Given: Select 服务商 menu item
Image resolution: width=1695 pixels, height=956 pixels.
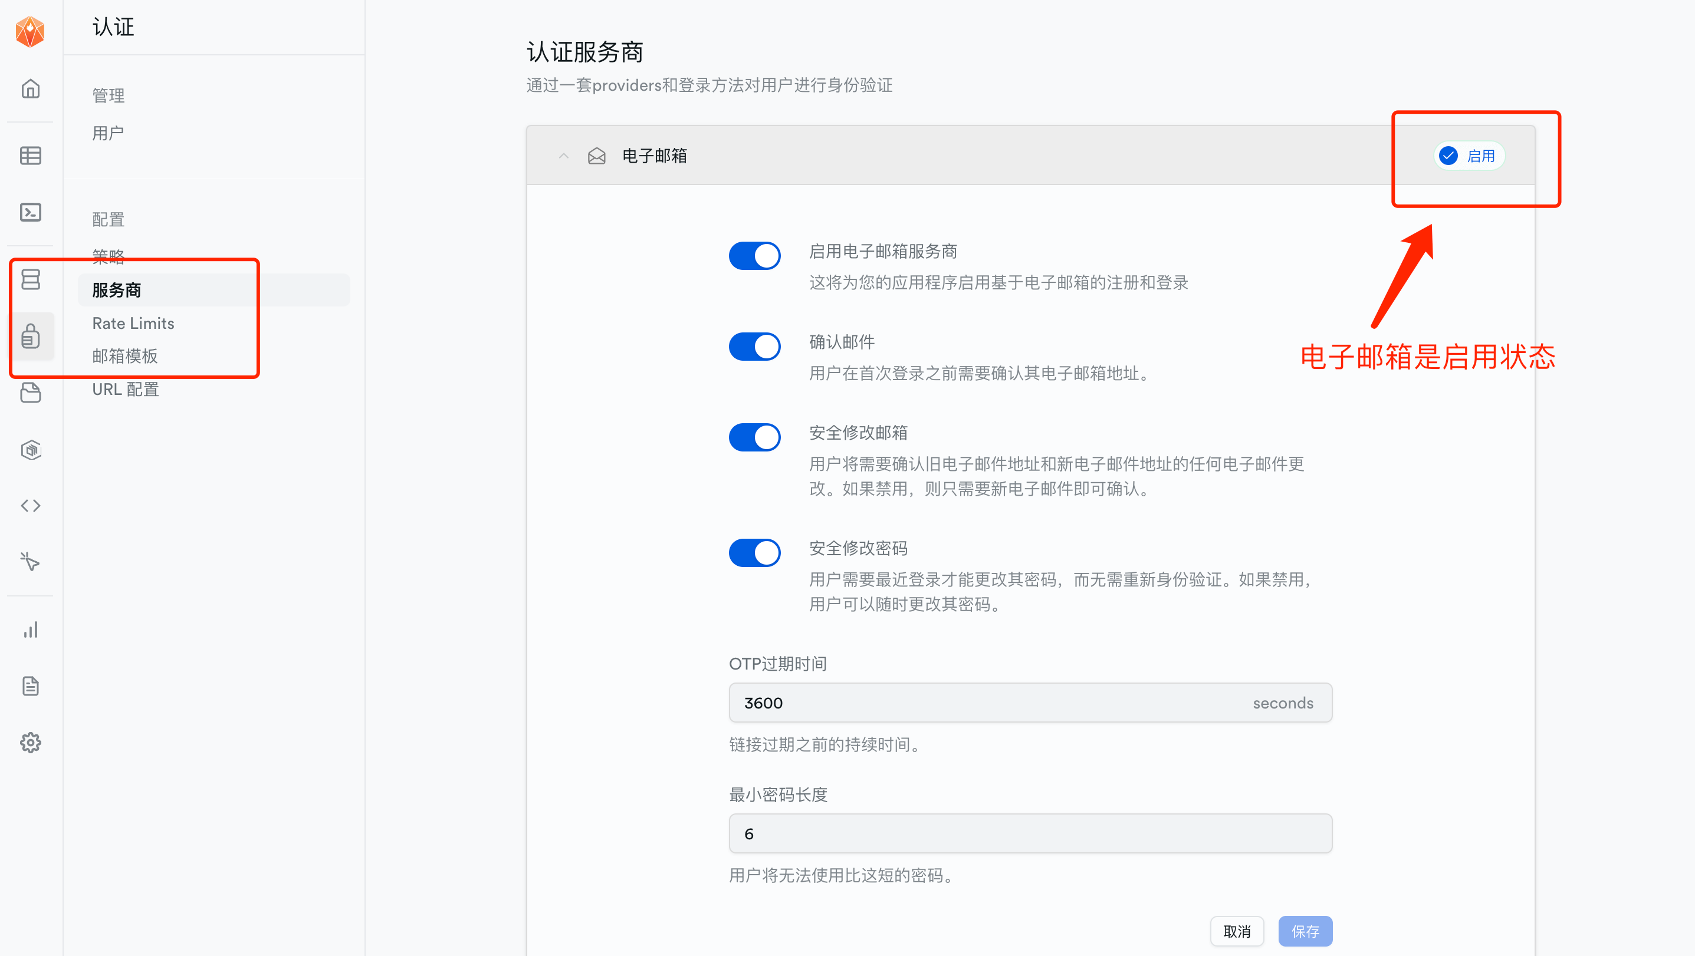Looking at the screenshot, I should [214, 290].
